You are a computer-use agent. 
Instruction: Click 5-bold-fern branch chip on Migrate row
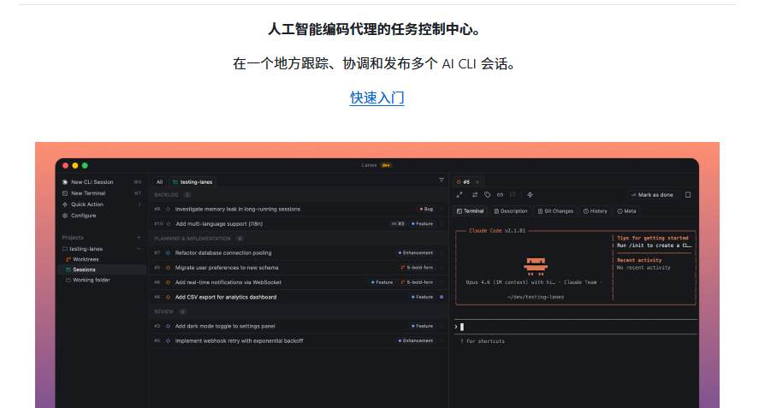click(x=418, y=267)
